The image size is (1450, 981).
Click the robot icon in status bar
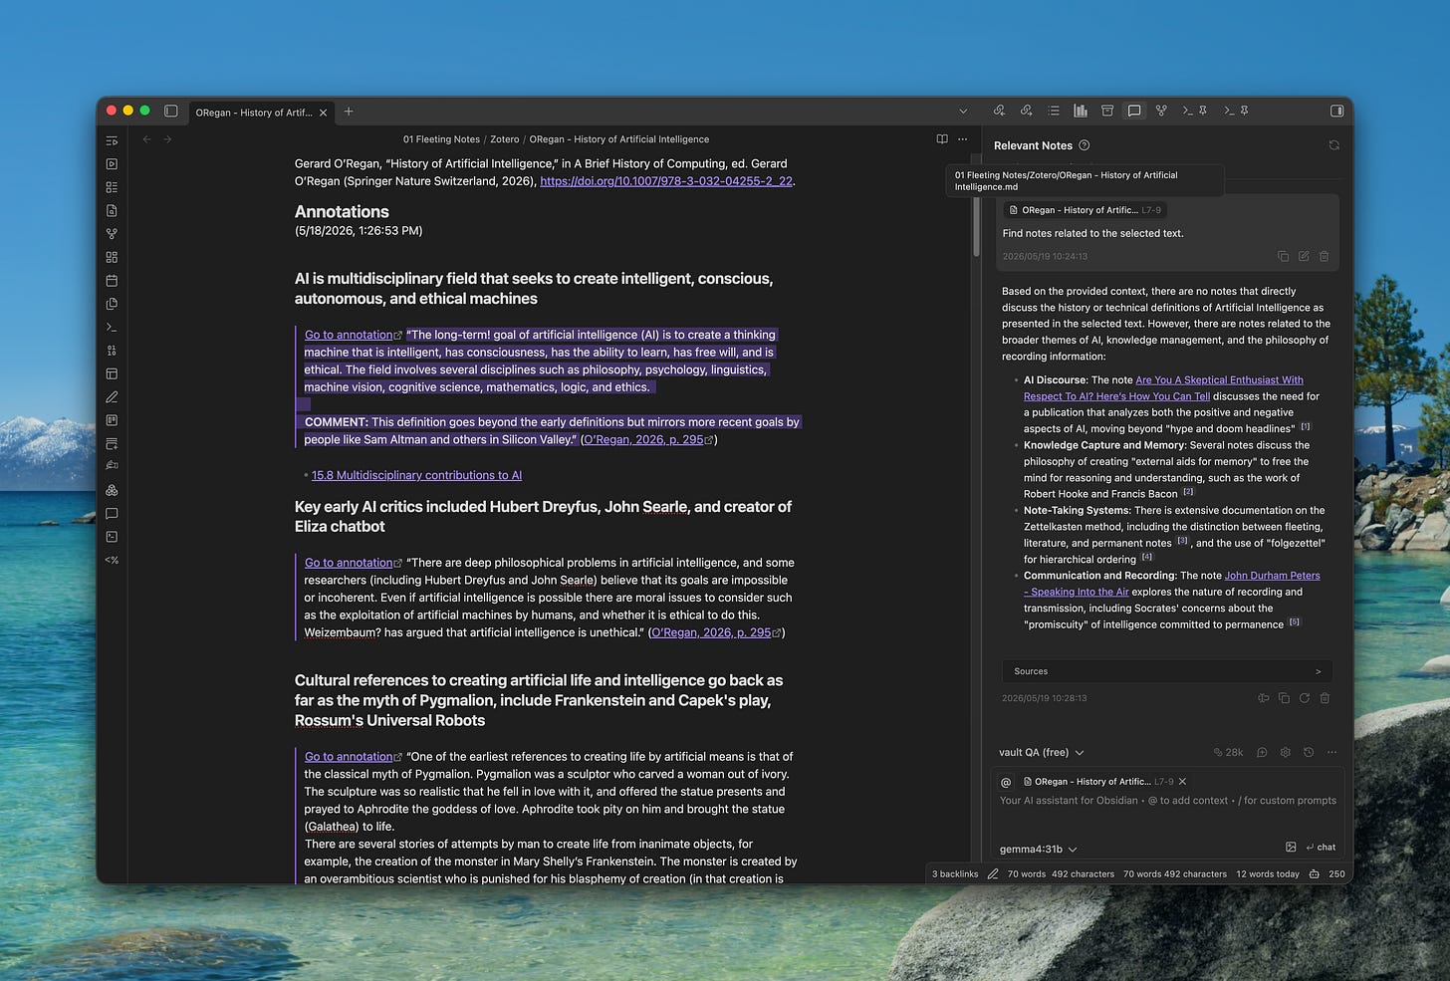pos(1315,873)
